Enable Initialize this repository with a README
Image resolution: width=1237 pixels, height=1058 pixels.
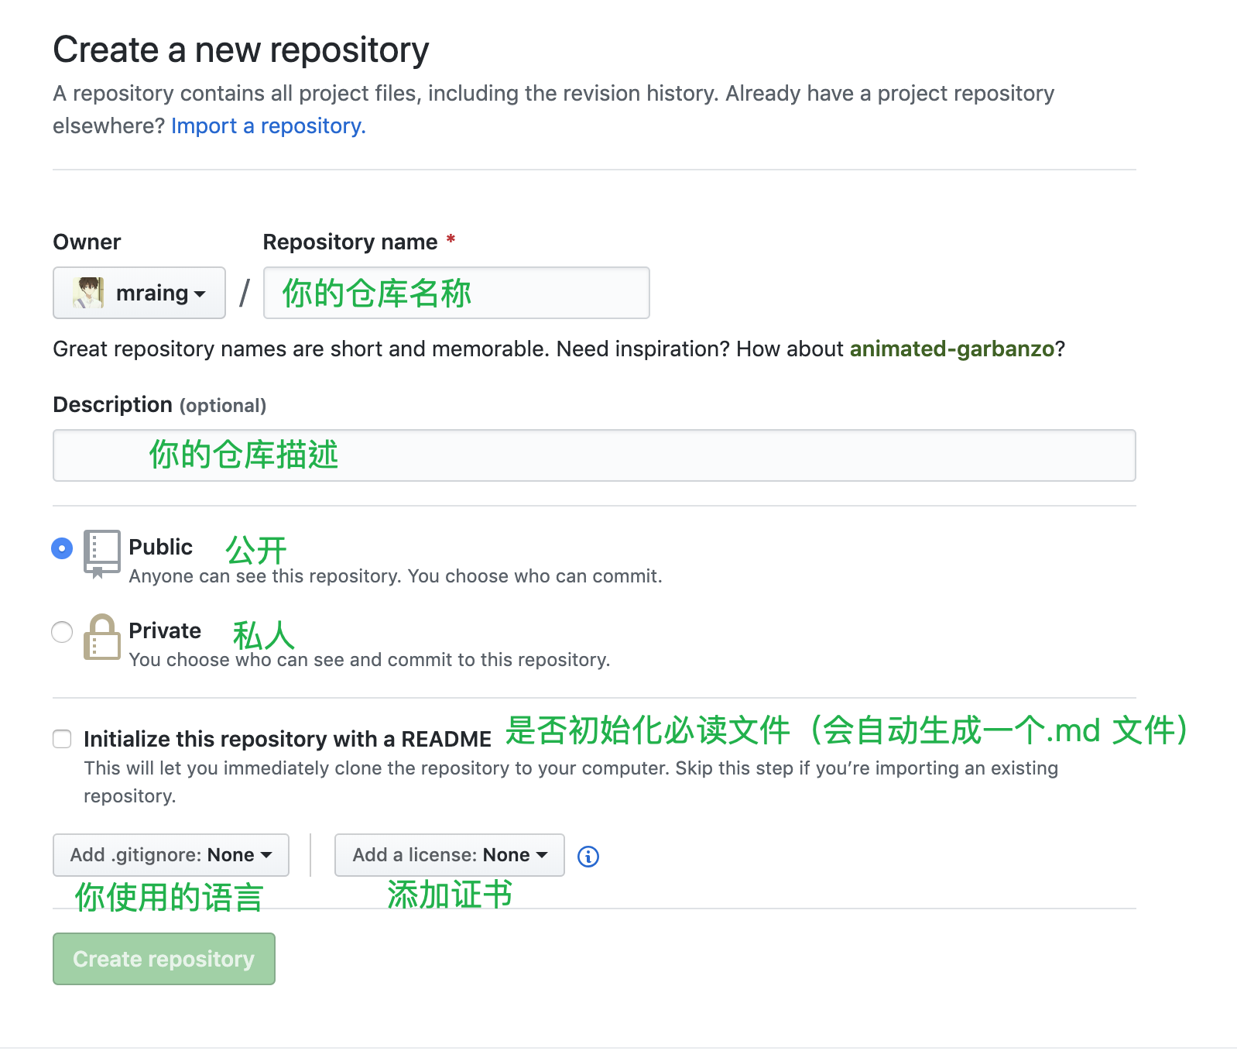tap(62, 739)
